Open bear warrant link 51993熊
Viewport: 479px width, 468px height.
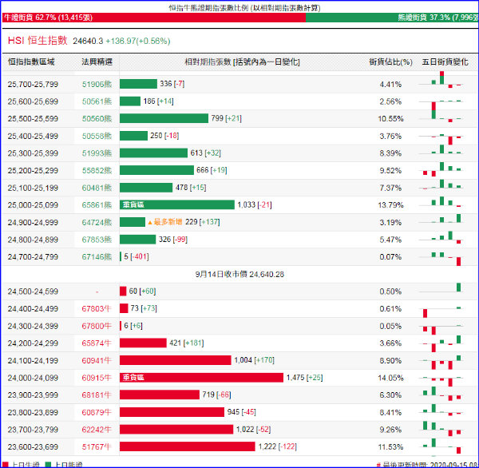97,153
